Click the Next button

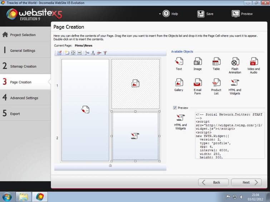246,182
